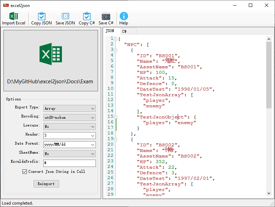This screenshot has width=275, height=207.
Task: Open the SheetName dropdown
Action: pos(70,154)
